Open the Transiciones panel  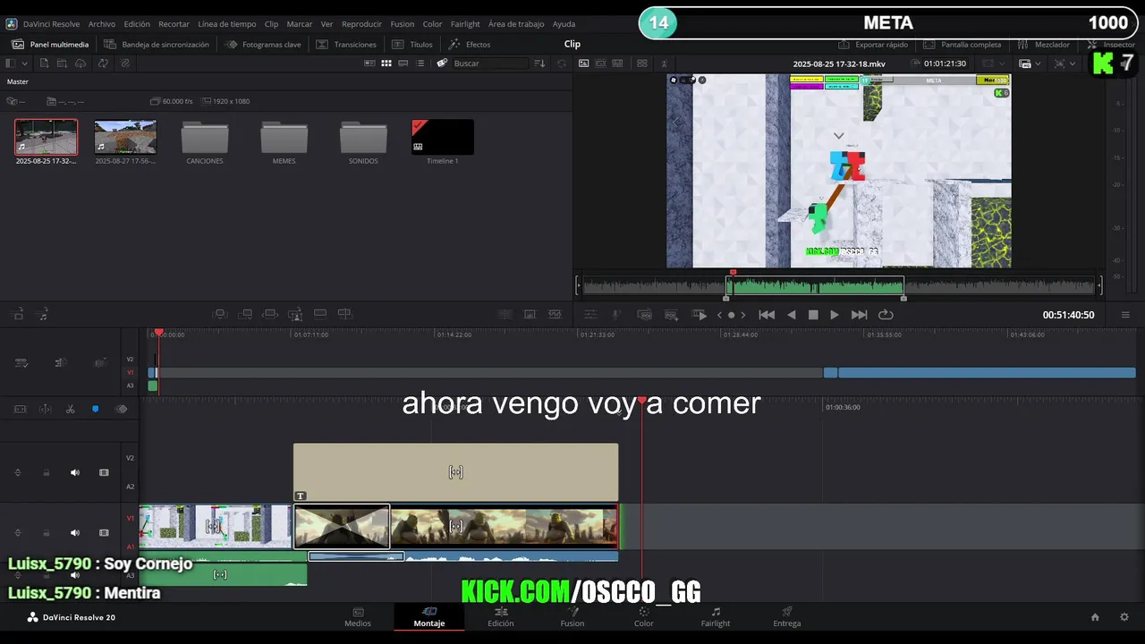(346, 44)
